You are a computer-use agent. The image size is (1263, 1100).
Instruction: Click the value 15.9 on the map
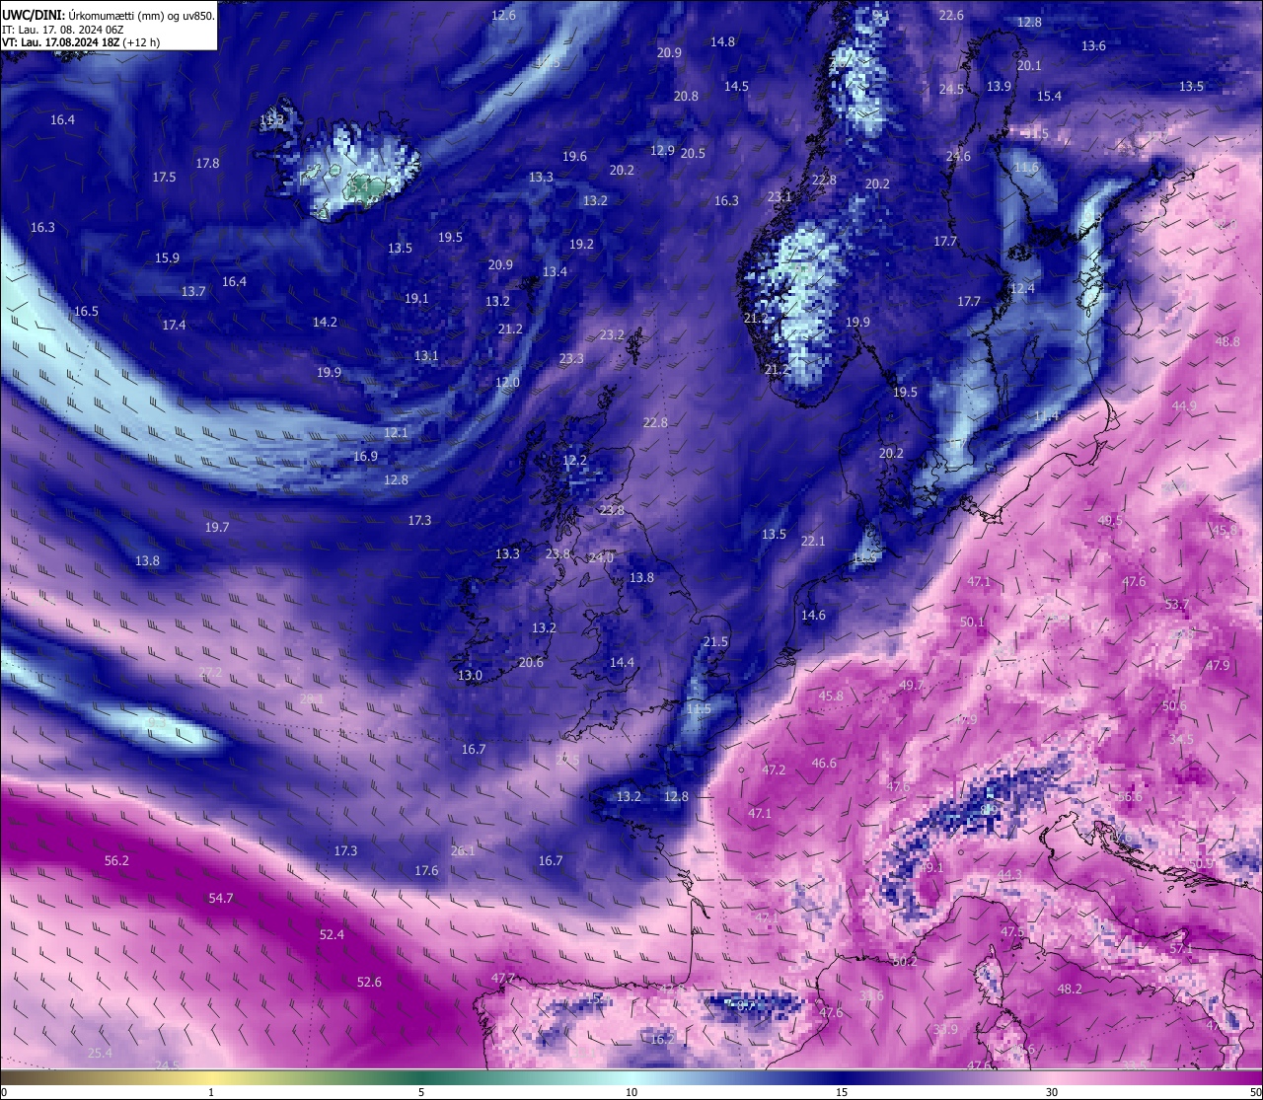coord(167,257)
